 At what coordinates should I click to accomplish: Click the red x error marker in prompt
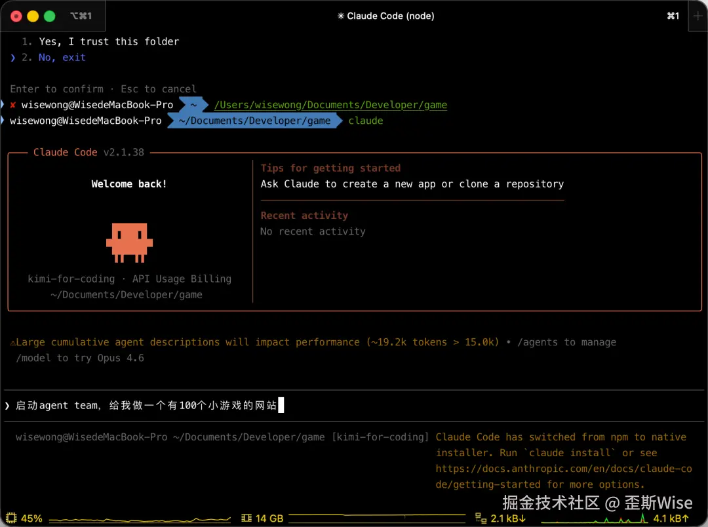click(x=12, y=105)
